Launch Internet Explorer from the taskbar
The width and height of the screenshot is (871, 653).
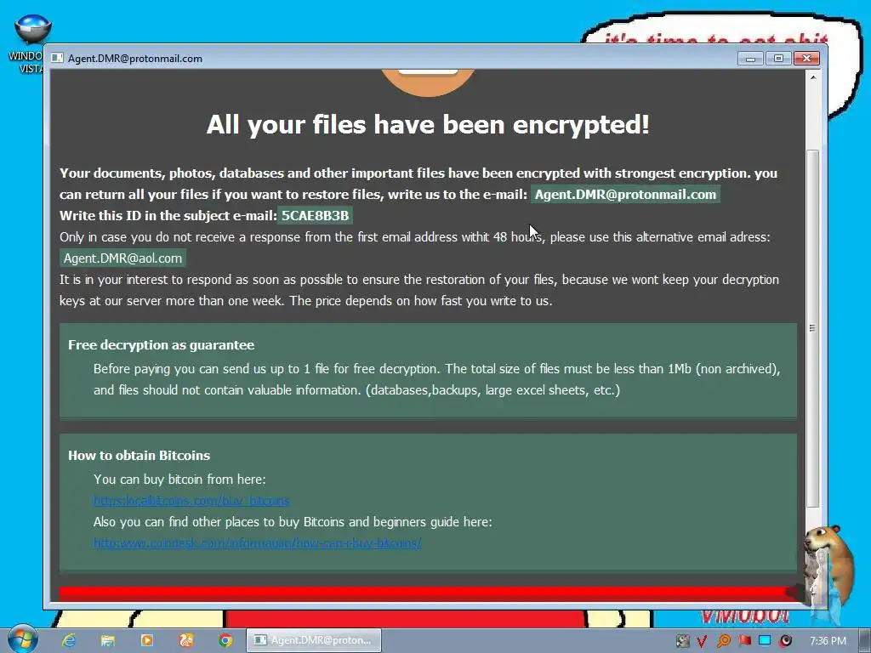coord(68,640)
